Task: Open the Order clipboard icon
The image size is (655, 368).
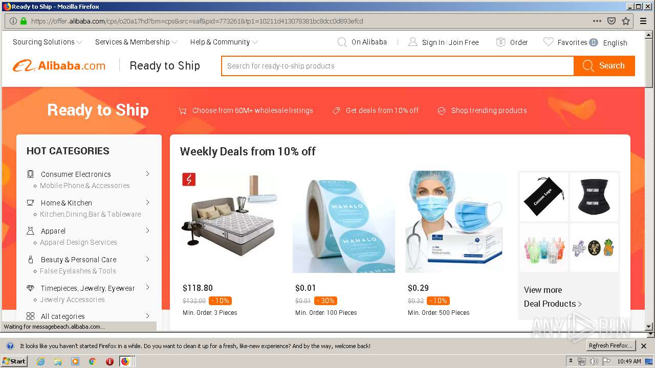Action: click(501, 42)
